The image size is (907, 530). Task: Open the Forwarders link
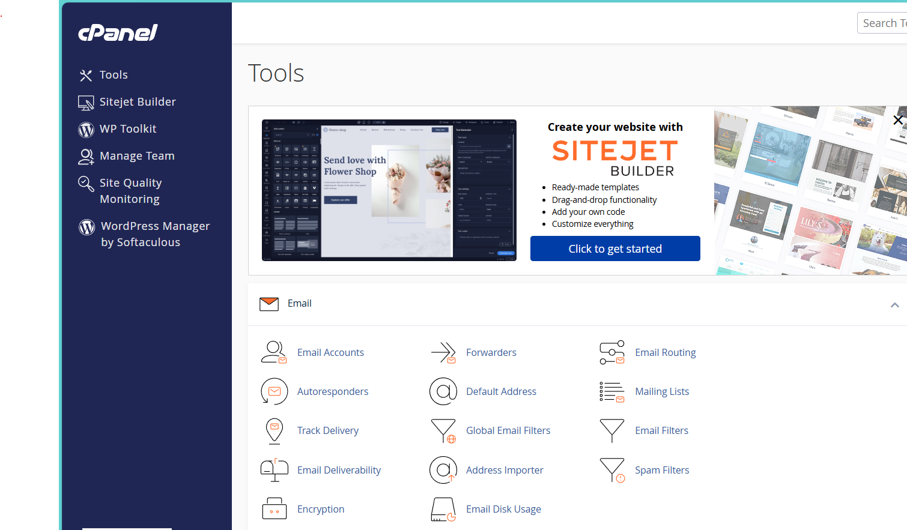491,352
